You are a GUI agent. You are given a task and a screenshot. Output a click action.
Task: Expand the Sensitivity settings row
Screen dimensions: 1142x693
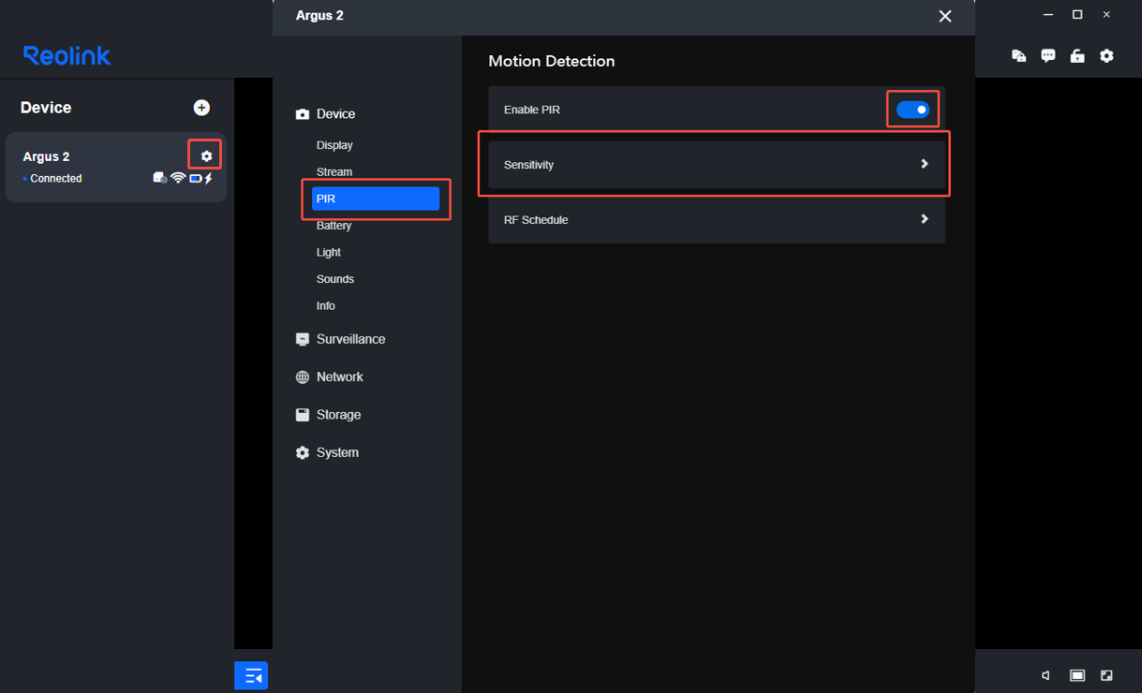tap(717, 165)
